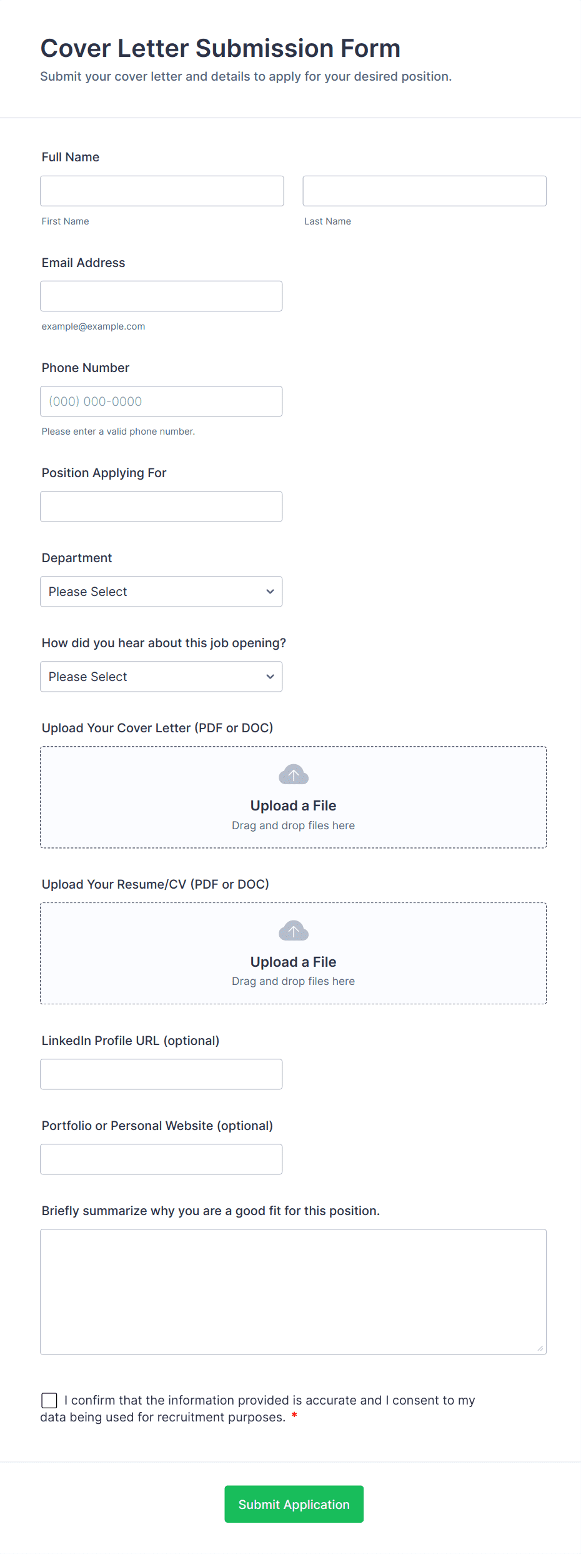Click the good fit summary text area
The width and height of the screenshot is (581, 1554).
coord(293,1291)
